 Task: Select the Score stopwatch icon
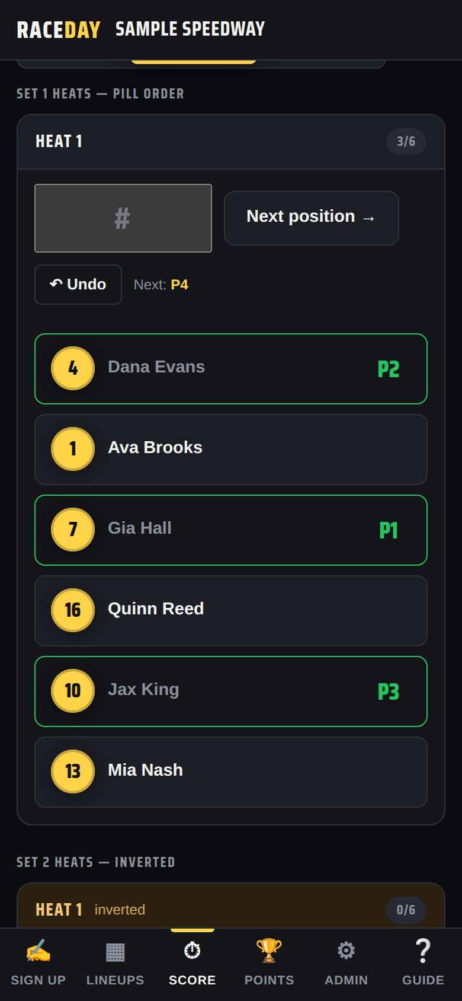coord(192,951)
